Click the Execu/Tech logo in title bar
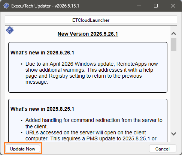The width and height of the screenshot is (182, 155). coord(6,6)
